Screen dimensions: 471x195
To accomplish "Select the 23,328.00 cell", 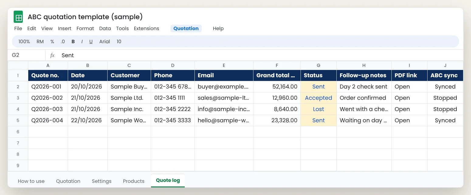I will (277, 120).
